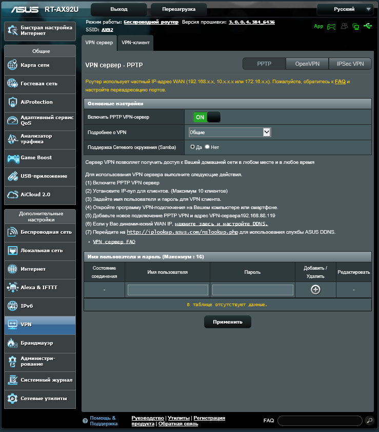Open the Подробнее о VPN dropdown
Screen dimensions: 379x432
click(x=230, y=132)
